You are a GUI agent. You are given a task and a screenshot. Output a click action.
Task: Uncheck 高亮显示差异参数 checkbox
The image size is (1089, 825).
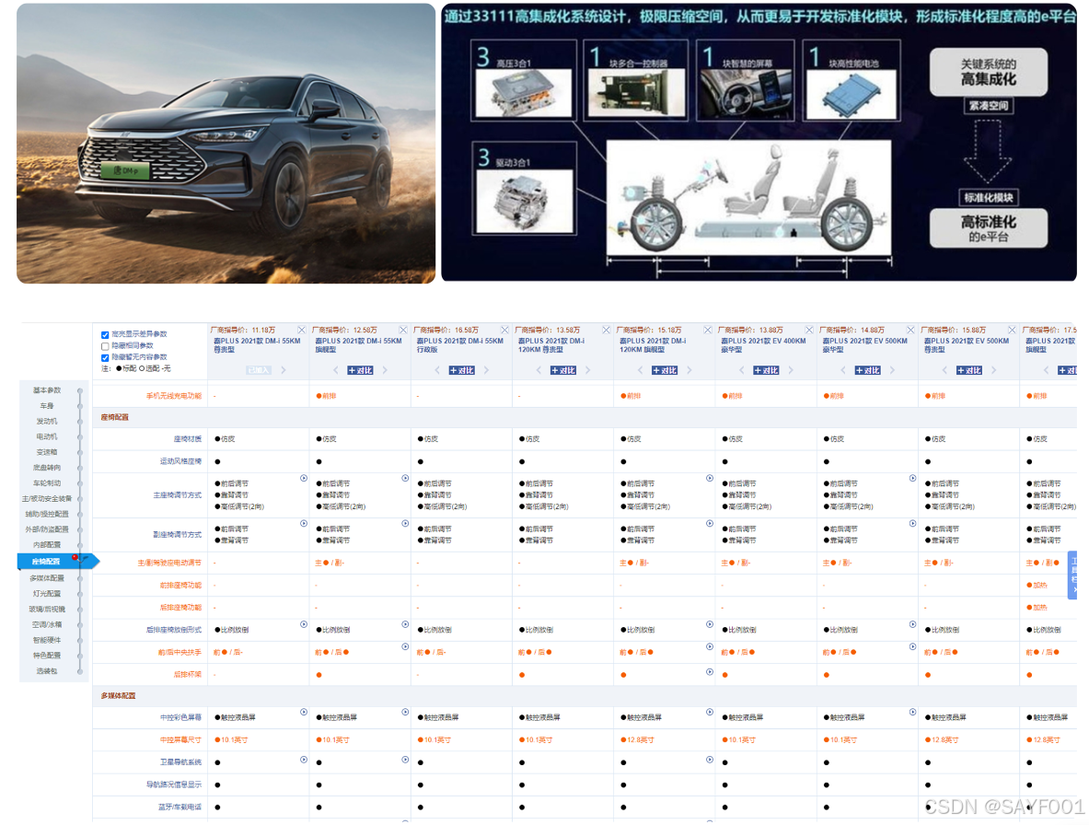click(105, 335)
